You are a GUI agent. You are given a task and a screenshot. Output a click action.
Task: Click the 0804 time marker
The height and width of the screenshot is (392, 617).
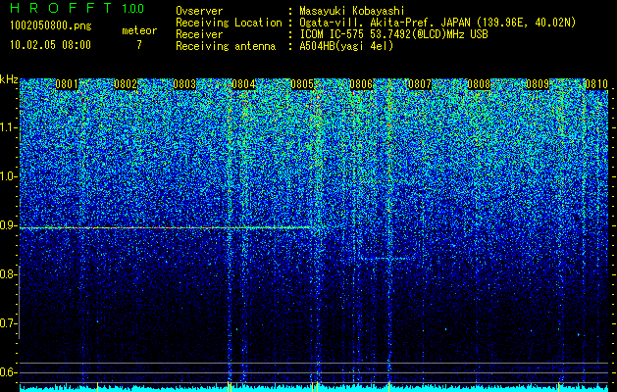[x=243, y=84]
